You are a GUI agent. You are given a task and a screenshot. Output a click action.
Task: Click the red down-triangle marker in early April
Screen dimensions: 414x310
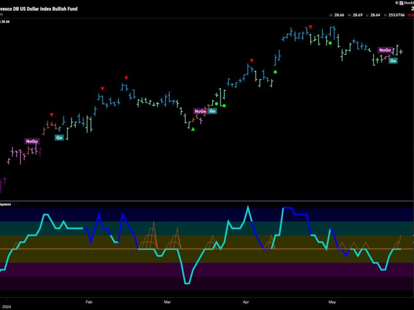(252, 60)
